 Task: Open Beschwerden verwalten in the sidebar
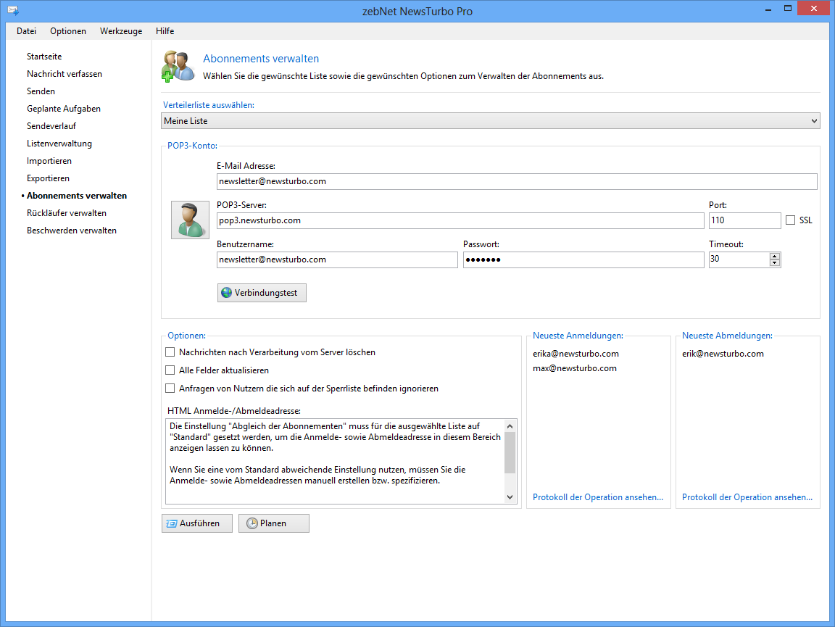point(71,231)
